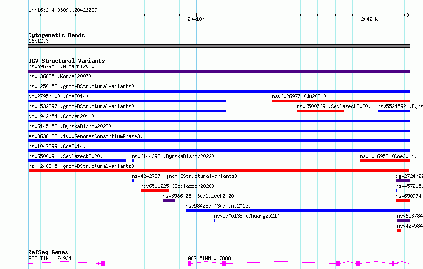Click nsv6511225 (Sedlazeck2020) red bar
Viewport: 423px width, 269px height.
coord(154,191)
